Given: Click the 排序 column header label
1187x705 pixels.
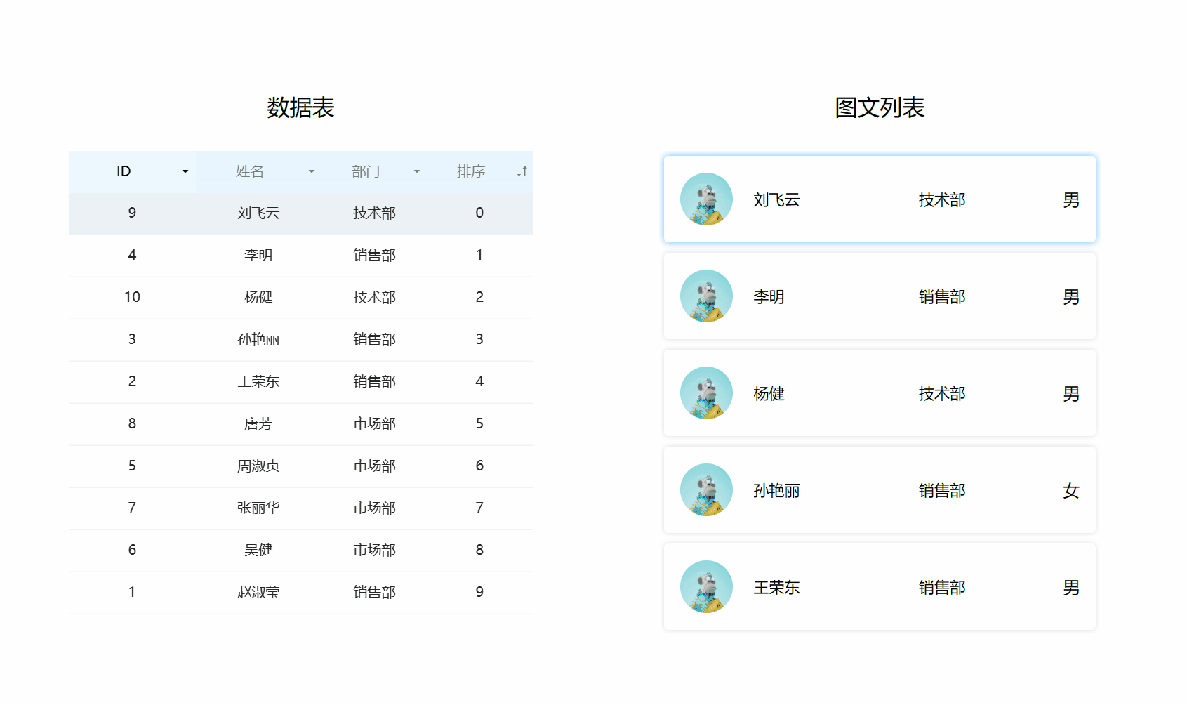Looking at the screenshot, I should 471,171.
